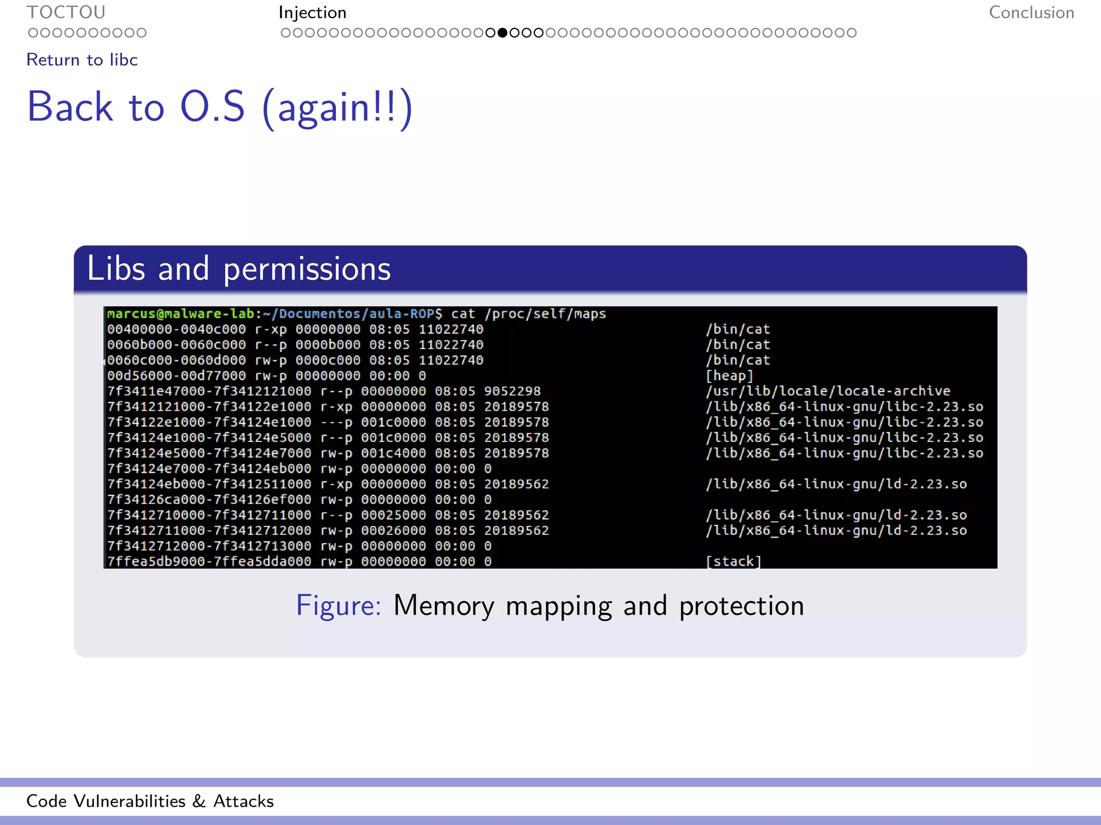Image resolution: width=1101 pixels, height=825 pixels.
Task: Click the last navigation dot under TOCTOU
Action: coord(141,33)
